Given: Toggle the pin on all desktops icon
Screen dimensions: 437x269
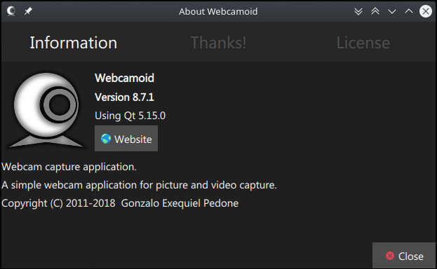Looking at the screenshot, I should [x=28, y=11].
